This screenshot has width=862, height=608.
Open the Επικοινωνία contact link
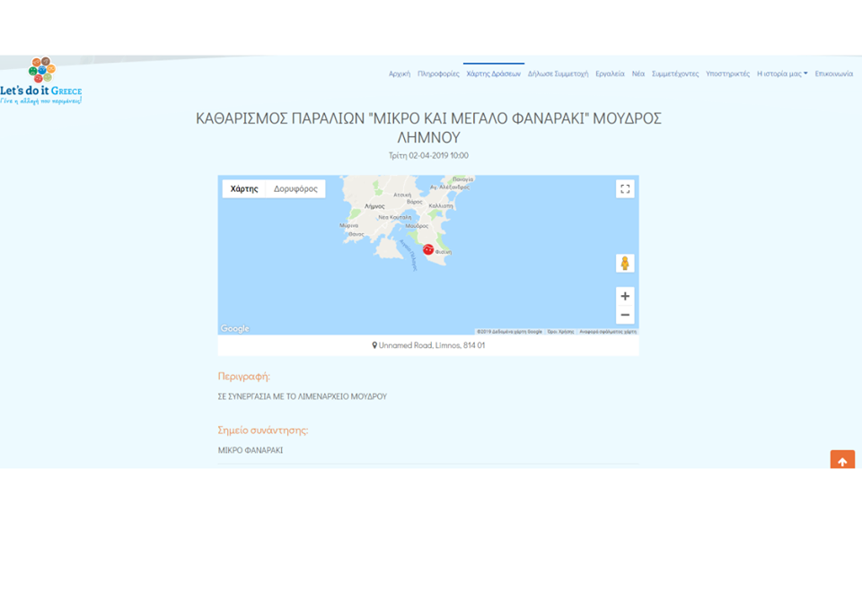click(833, 74)
